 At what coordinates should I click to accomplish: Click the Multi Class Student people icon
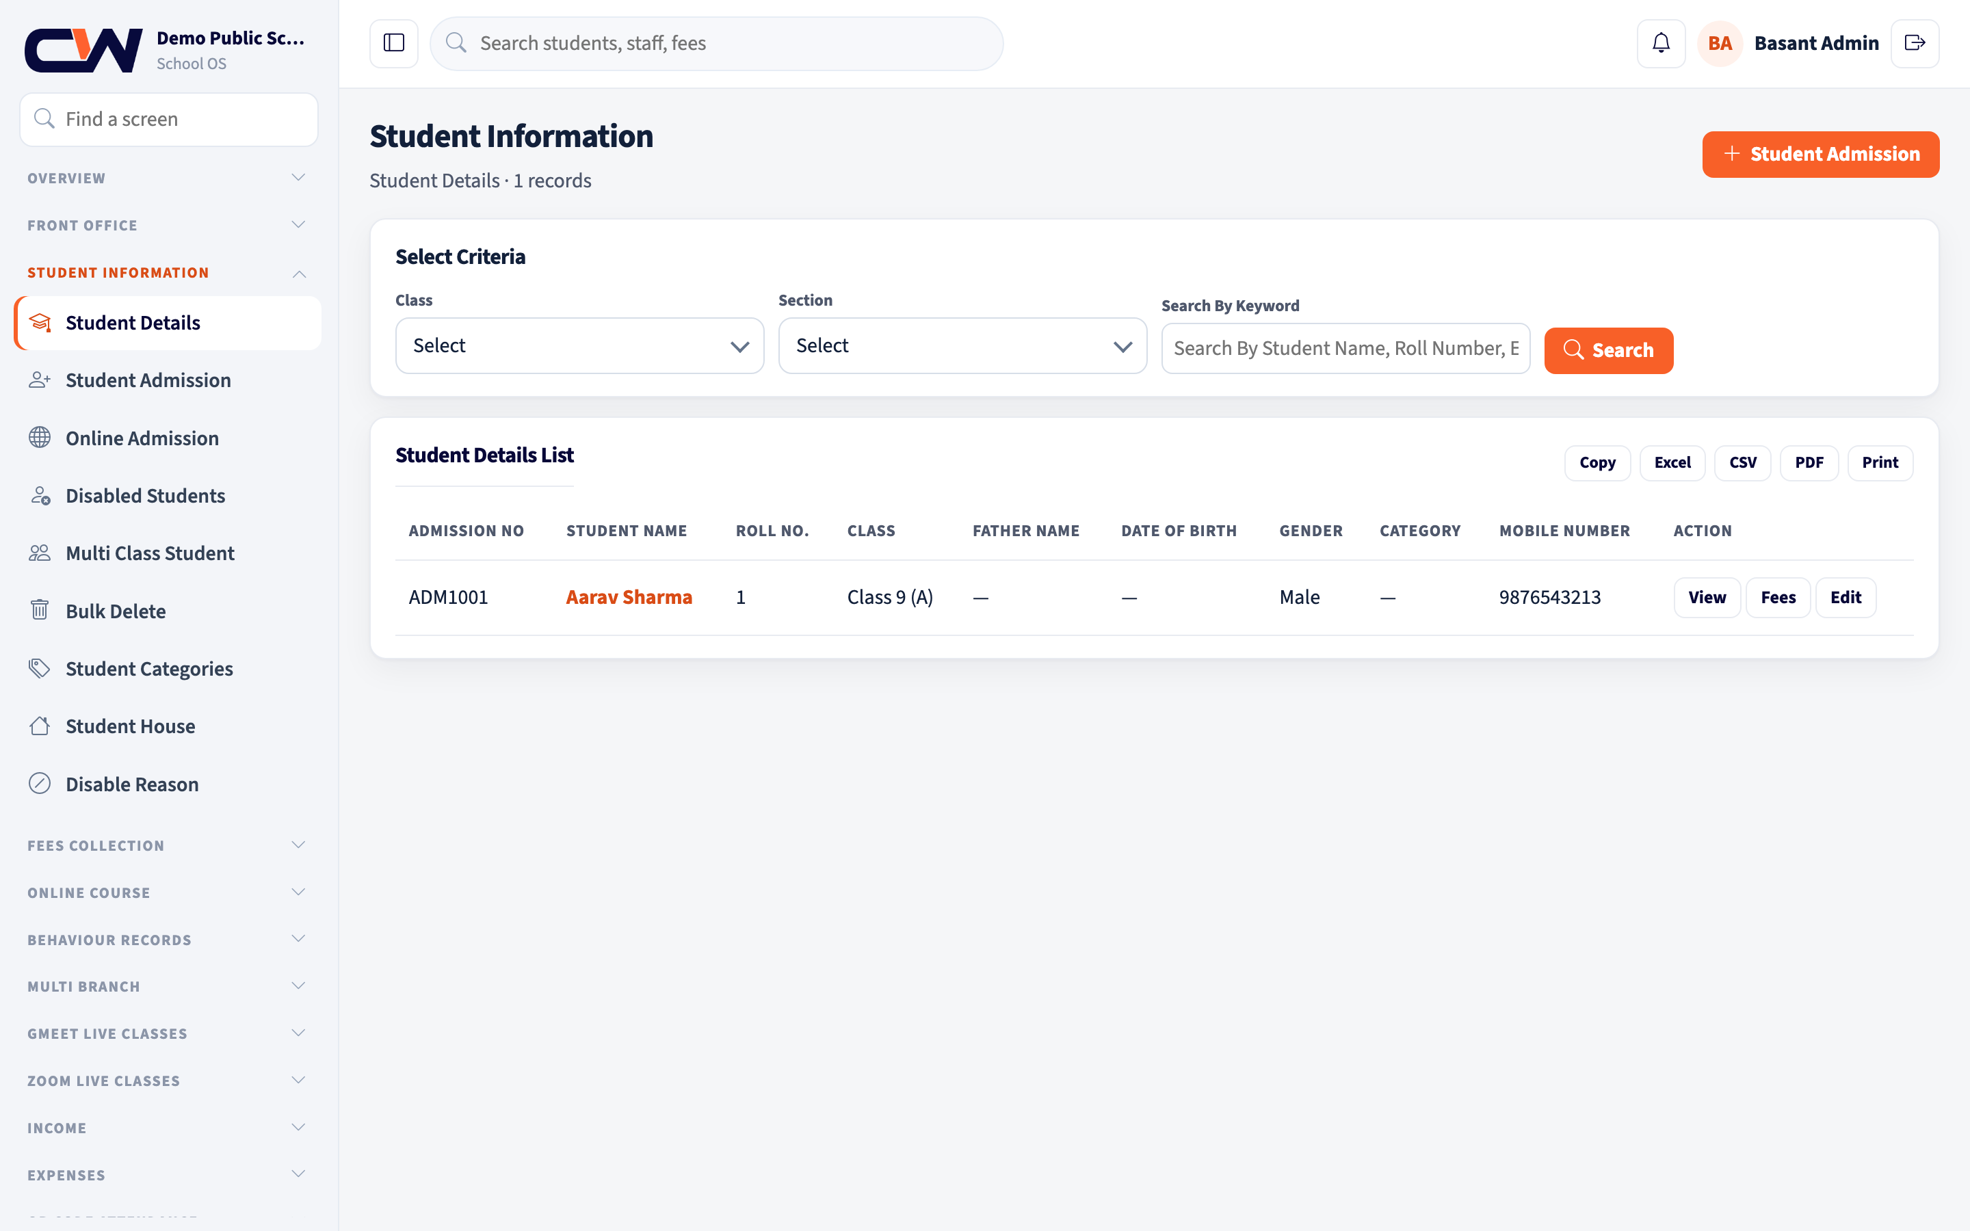click(40, 554)
